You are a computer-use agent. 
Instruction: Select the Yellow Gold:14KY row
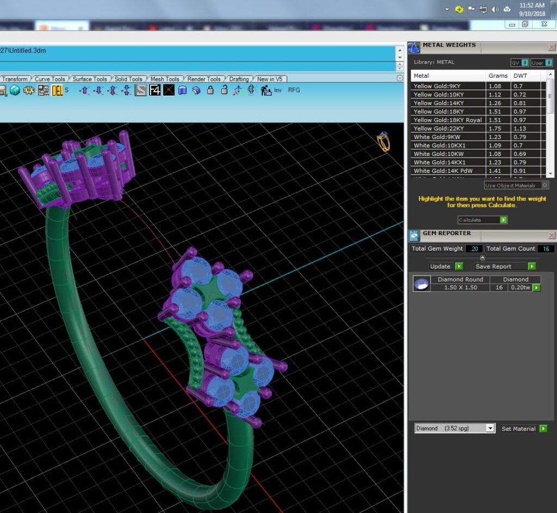point(477,103)
